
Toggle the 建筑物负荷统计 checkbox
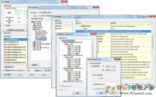coord(36,33)
